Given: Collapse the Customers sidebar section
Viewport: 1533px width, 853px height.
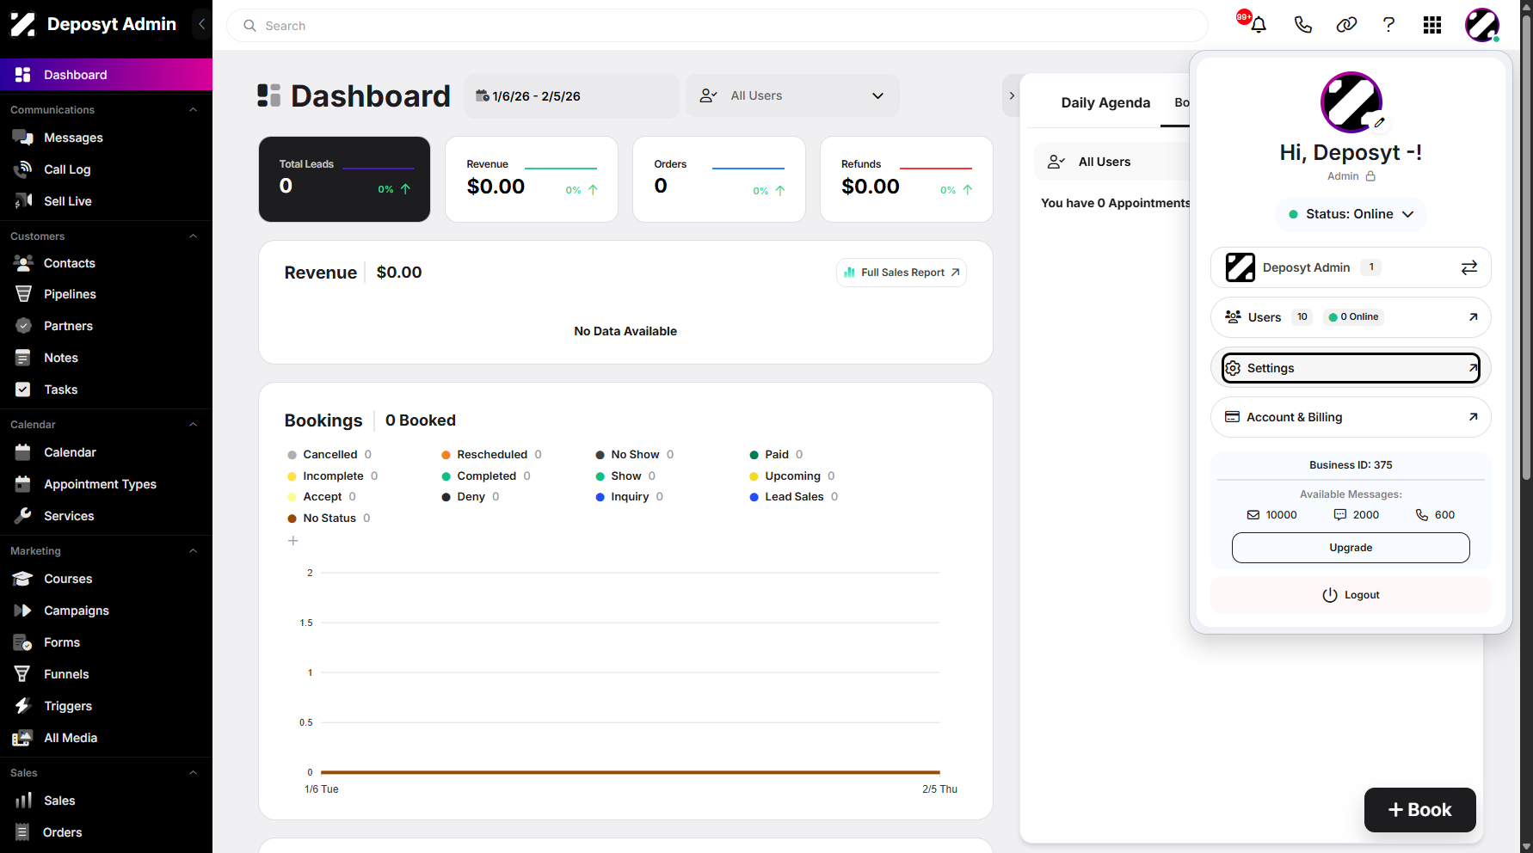Looking at the screenshot, I should pyautogui.click(x=193, y=236).
